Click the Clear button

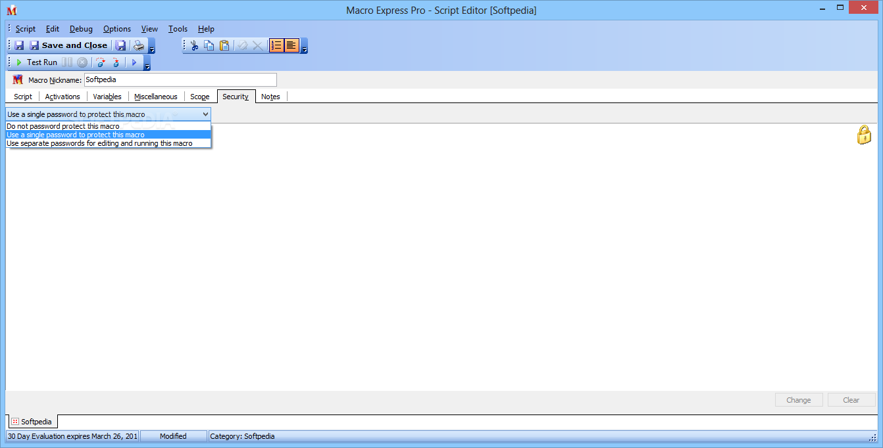click(851, 400)
